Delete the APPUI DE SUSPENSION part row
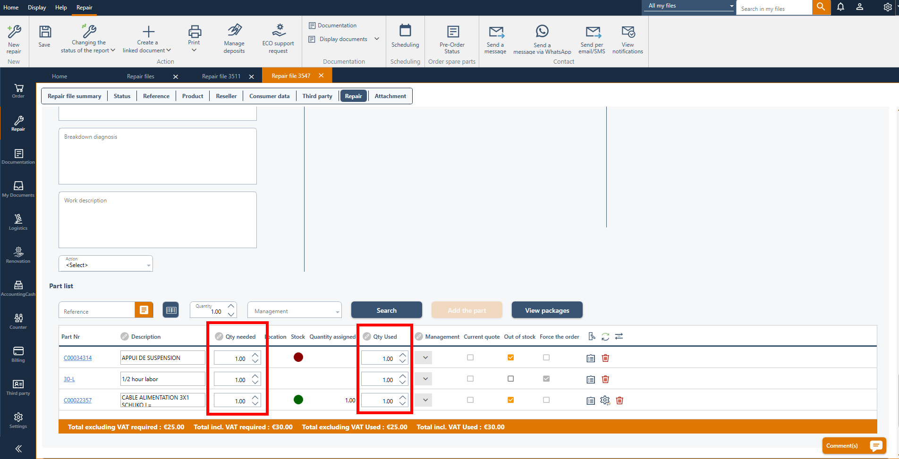The width and height of the screenshot is (899, 459). pyautogui.click(x=605, y=358)
